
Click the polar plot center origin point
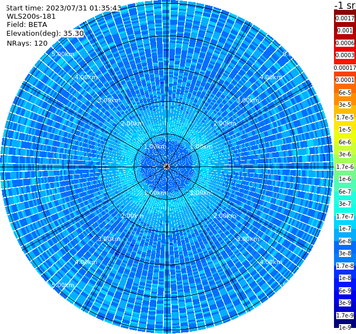click(x=167, y=167)
